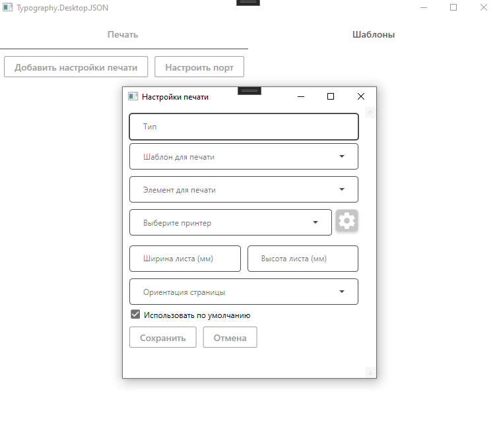Open printer settings via the gear icon
497x444 pixels.
347,221
